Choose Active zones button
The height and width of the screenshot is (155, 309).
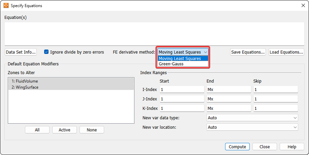[64, 130]
